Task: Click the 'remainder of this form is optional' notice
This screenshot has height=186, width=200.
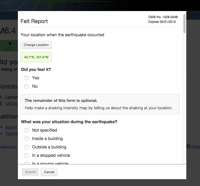Action: 100,104
